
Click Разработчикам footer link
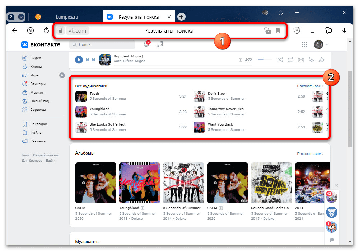pos(46,155)
